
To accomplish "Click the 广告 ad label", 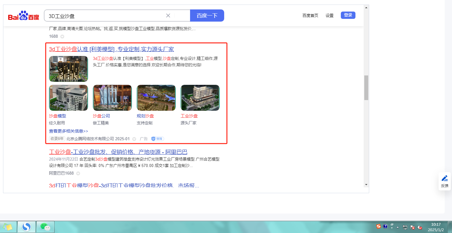I will [x=144, y=139].
